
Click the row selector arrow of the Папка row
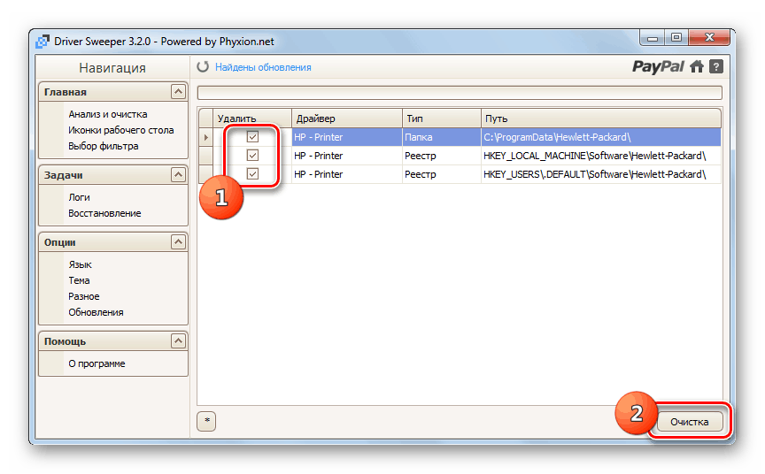[x=206, y=137]
